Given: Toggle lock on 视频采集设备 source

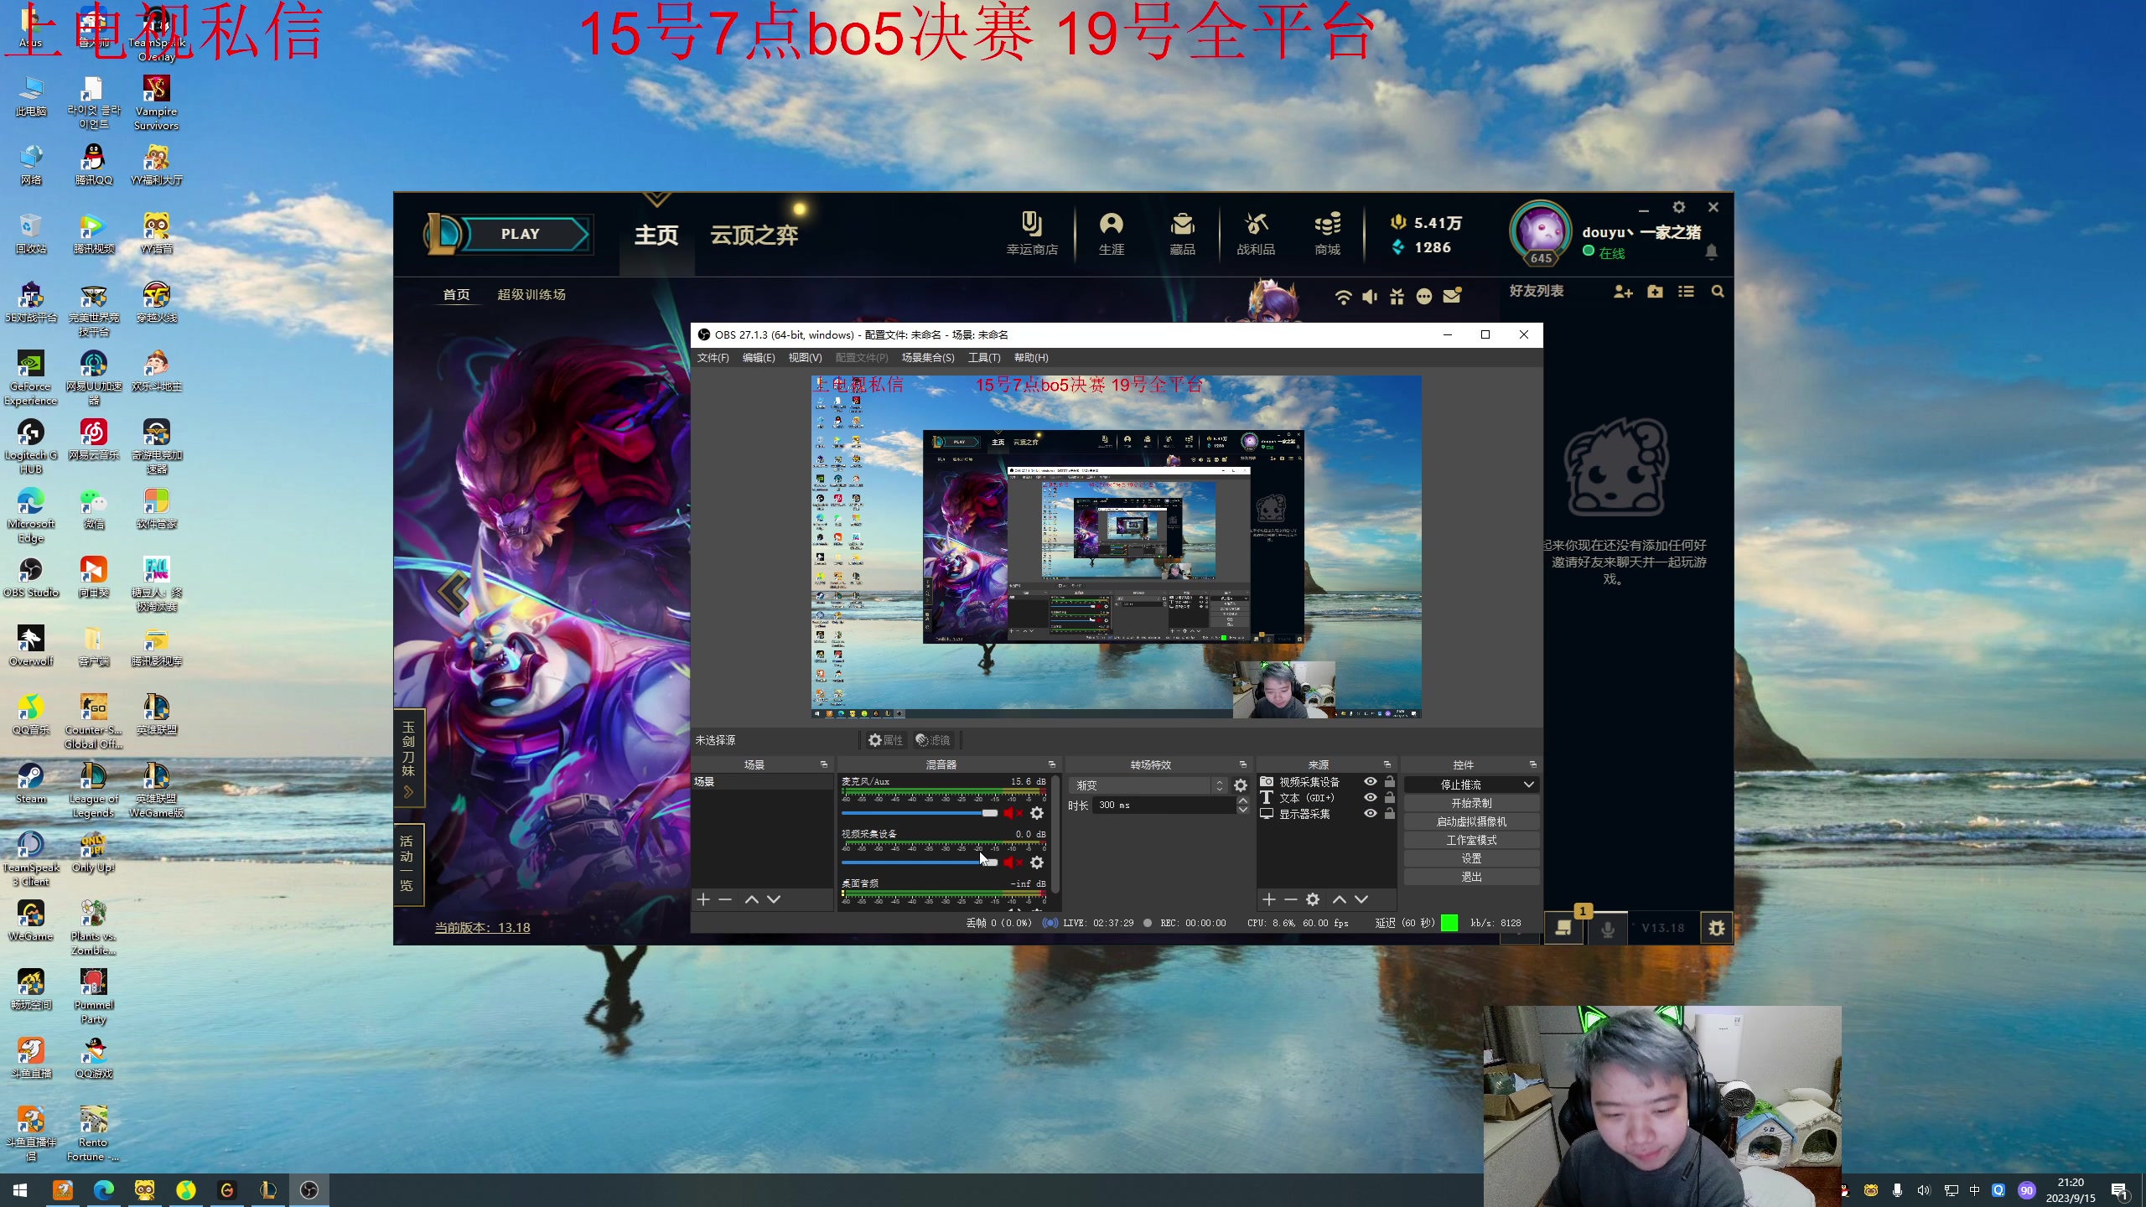Looking at the screenshot, I should point(1390,782).
